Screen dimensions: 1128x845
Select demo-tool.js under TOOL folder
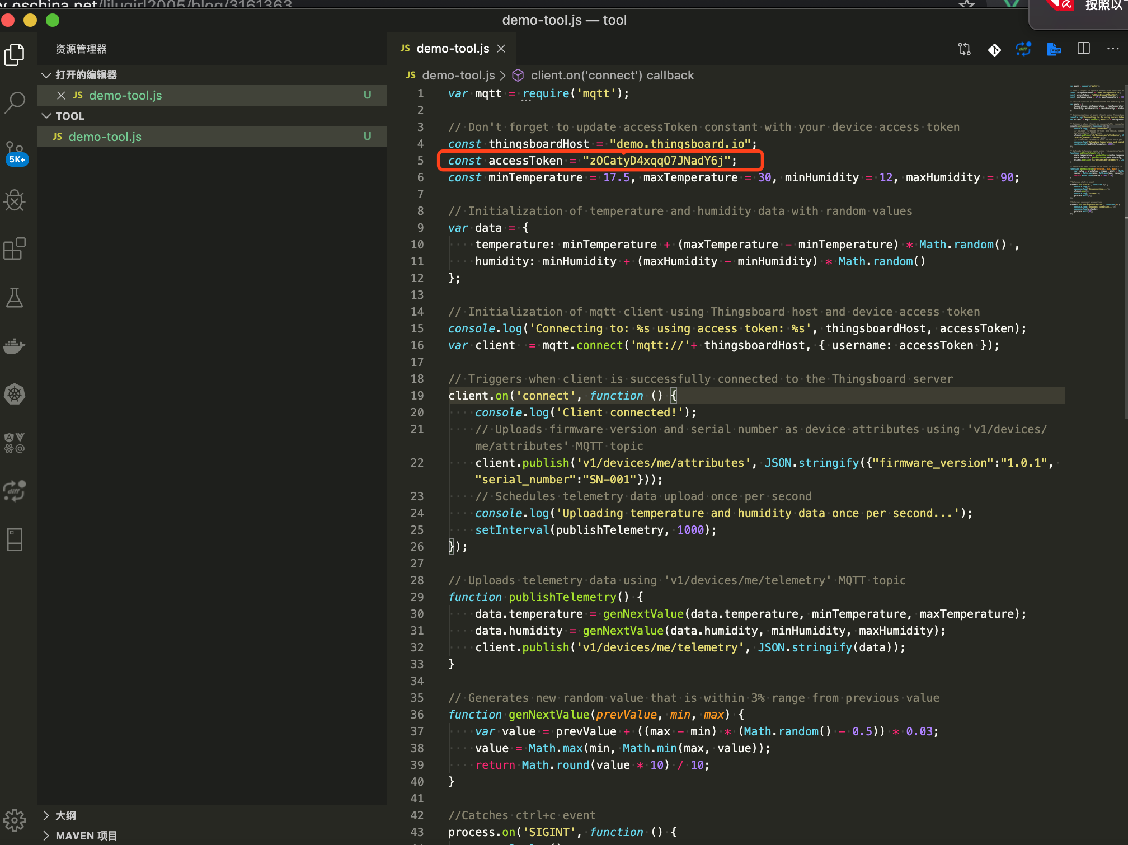tap(105, 137)
